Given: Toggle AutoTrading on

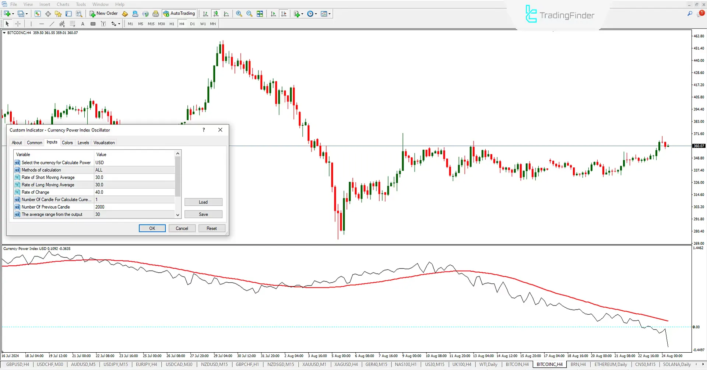Looking at the screenshot, I should pyautogui.click(x=179, y=13).
